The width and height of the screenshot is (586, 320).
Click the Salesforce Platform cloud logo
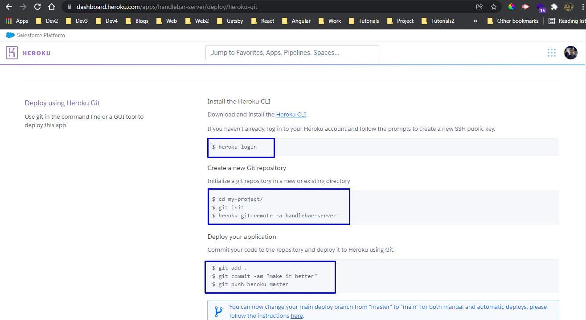pyautogui.click(x=10, y=35)
